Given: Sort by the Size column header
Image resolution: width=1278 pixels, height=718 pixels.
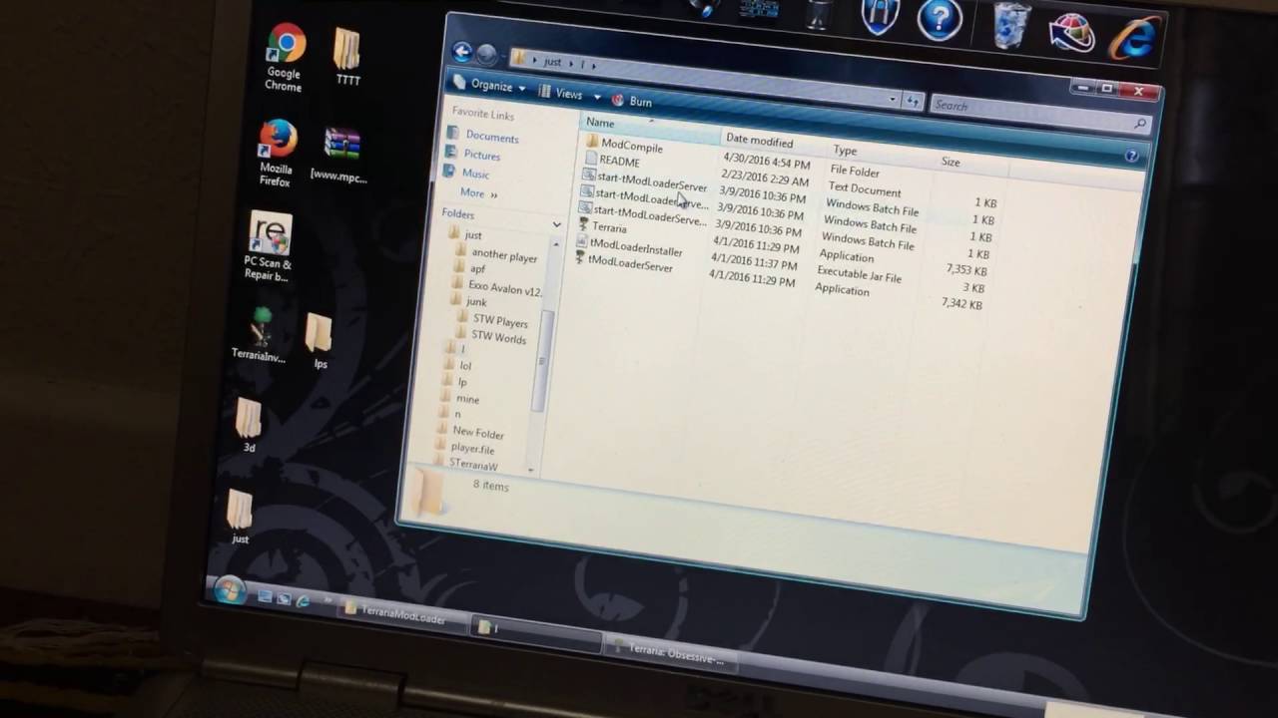Looking at the screenshot, I should coord(969,163).
